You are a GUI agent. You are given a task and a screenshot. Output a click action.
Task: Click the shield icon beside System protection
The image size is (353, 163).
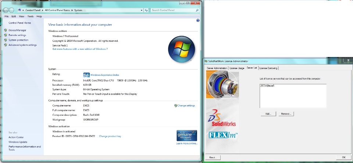(6, 40)
